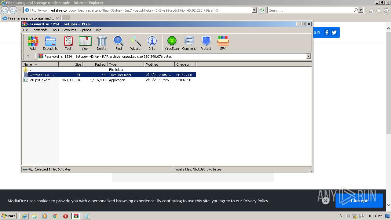This screenshot has width=391, height=220.
Task: Sort by Name column header
Action: click(x=40, y=64)
